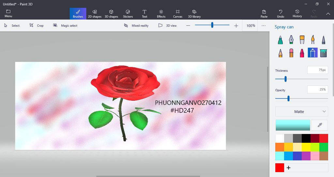Choose the indigo color swatch
This screenshot has height=177, width=334.
[297, 156]
